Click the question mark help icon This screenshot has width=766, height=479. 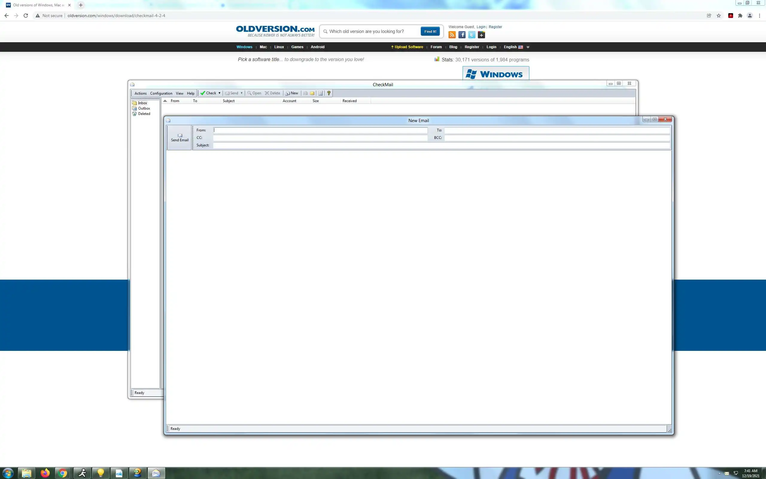(x=329, y=93)
